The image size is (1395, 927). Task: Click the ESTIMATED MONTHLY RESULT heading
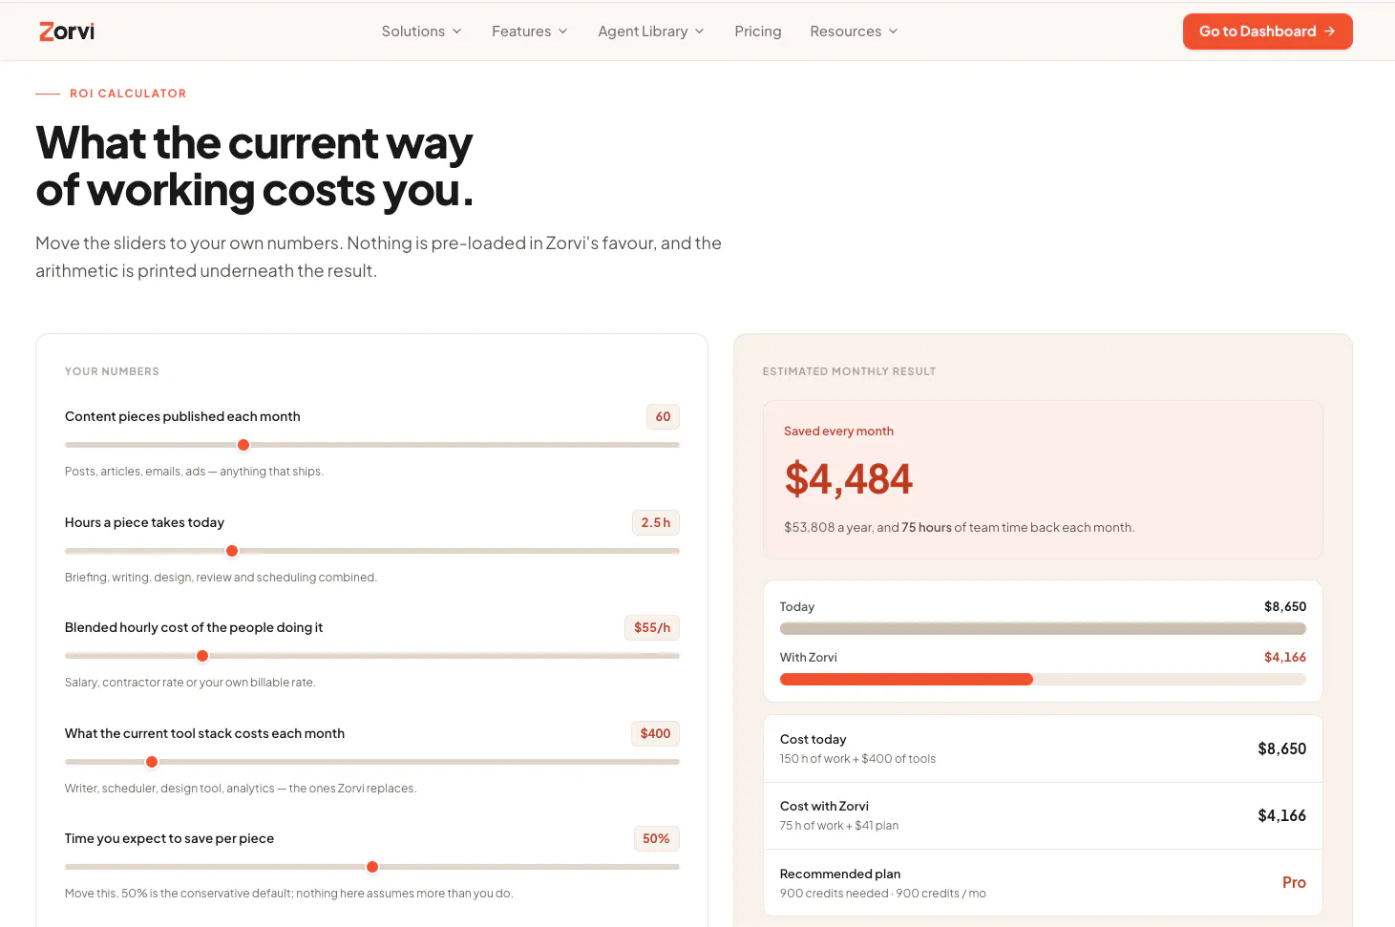[849, 371]
